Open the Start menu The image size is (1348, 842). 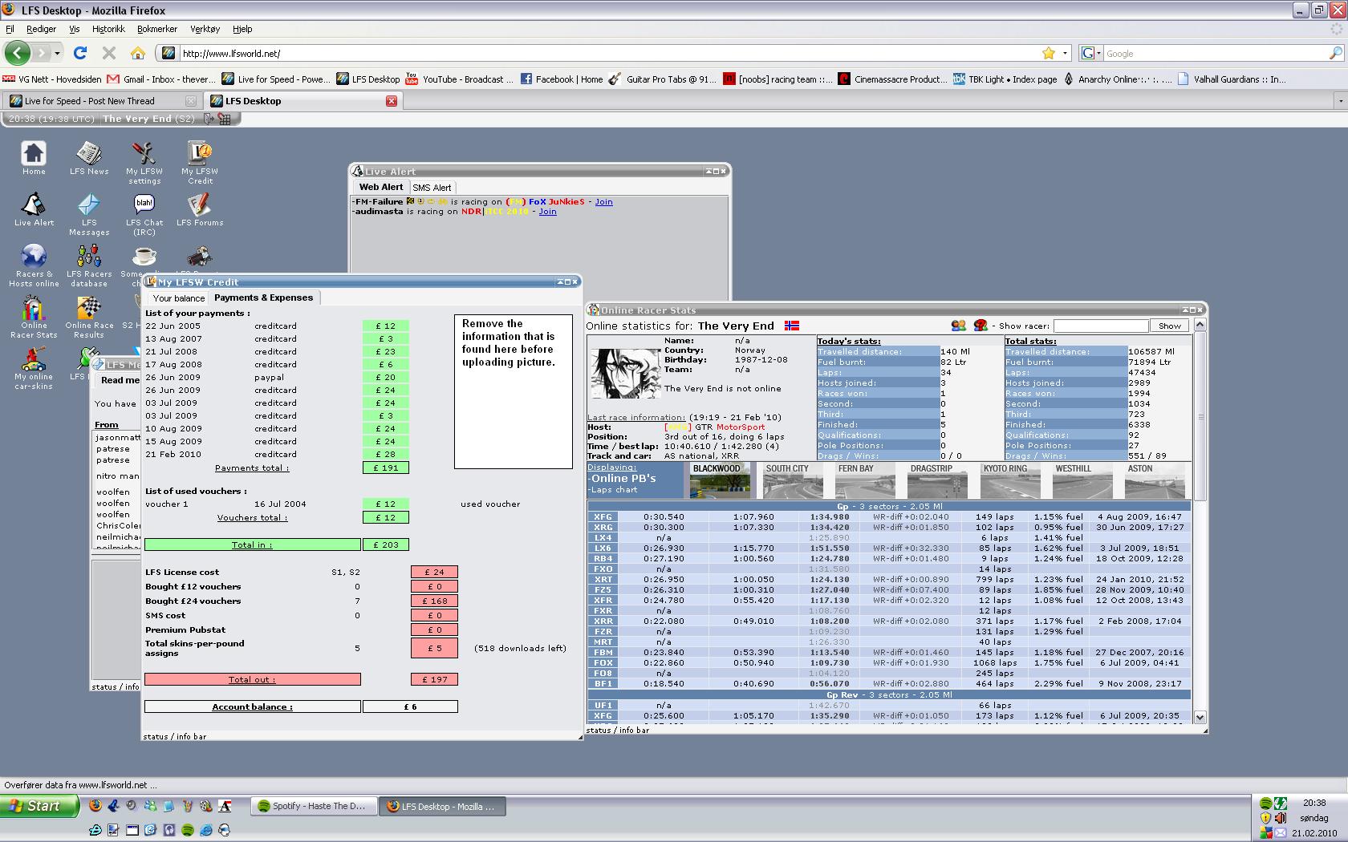point(39,806)
